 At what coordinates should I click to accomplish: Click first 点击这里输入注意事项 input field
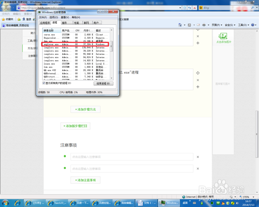[132, 157]
